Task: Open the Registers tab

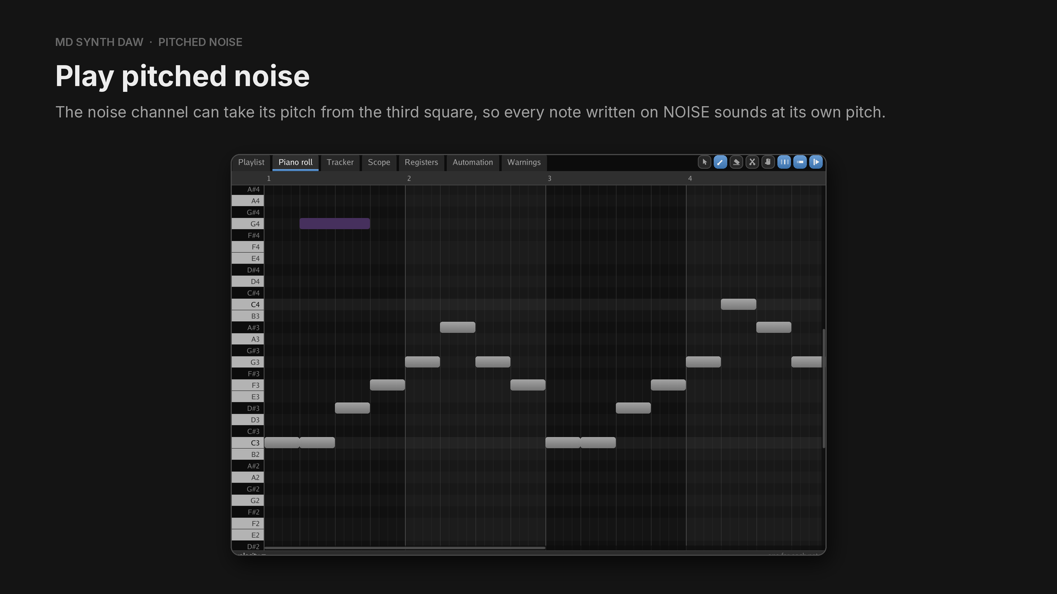Action: 421,162
